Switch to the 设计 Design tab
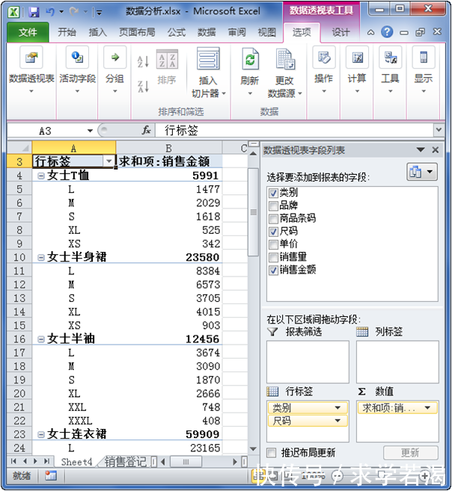The height and width of the screenshot is (491, 452). (340, 32)
